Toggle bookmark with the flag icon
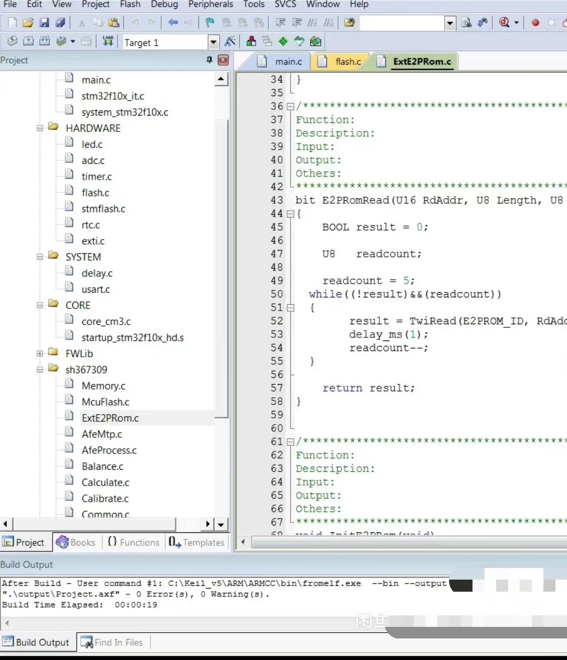 point(210,23)
